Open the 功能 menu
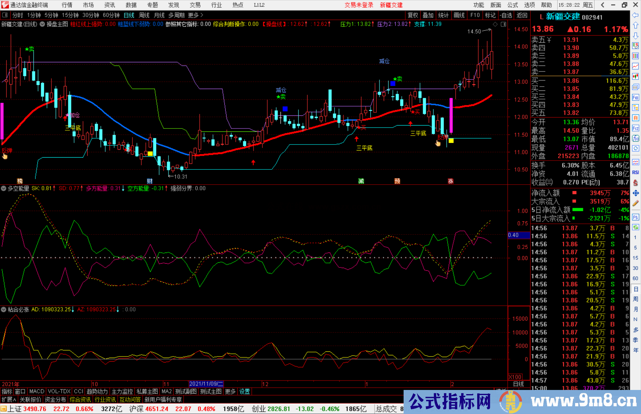 click(479, 5)
